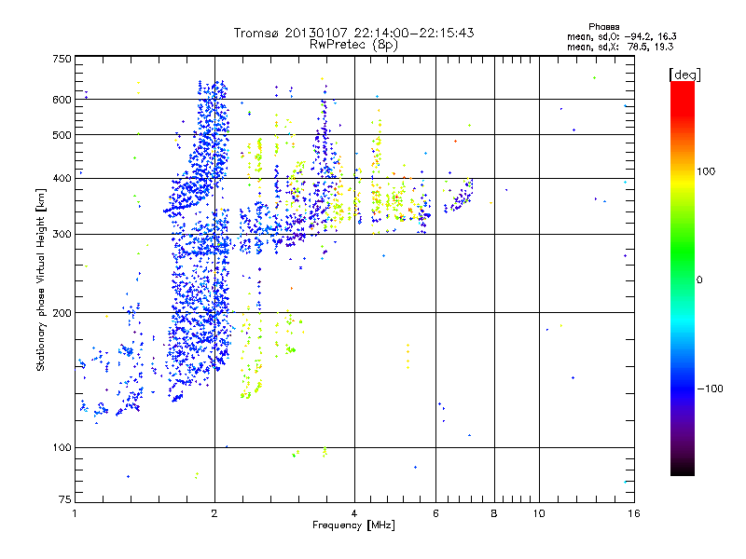The image size is (746, 559).
Task: Click the x-axis tick label '6'
Action: point(435,513)
